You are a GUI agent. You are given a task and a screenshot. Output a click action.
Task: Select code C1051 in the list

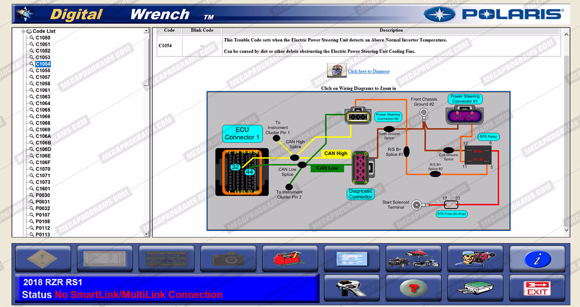point(43,44)
